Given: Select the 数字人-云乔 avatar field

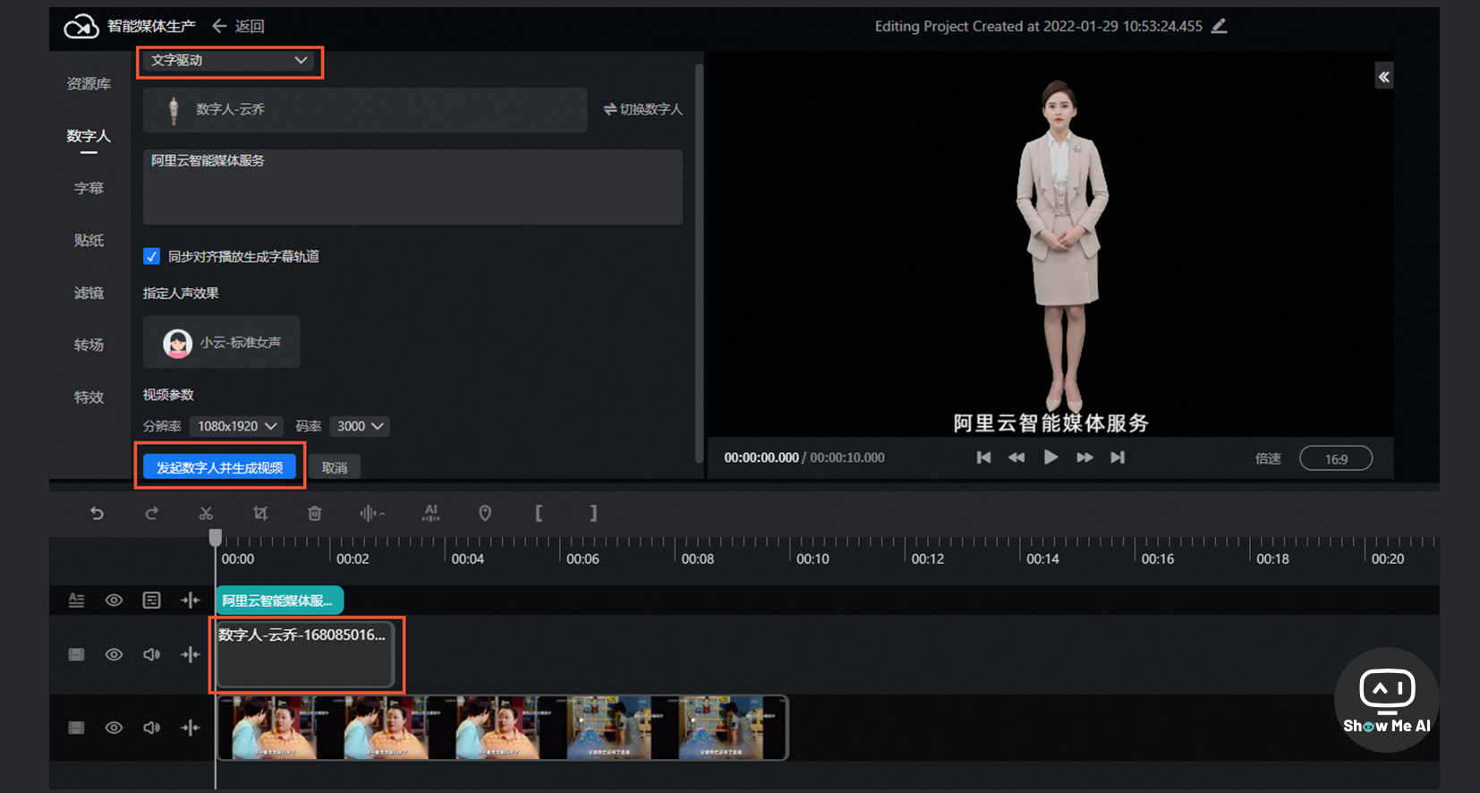Looking at the screenshot, I should 365,109.
